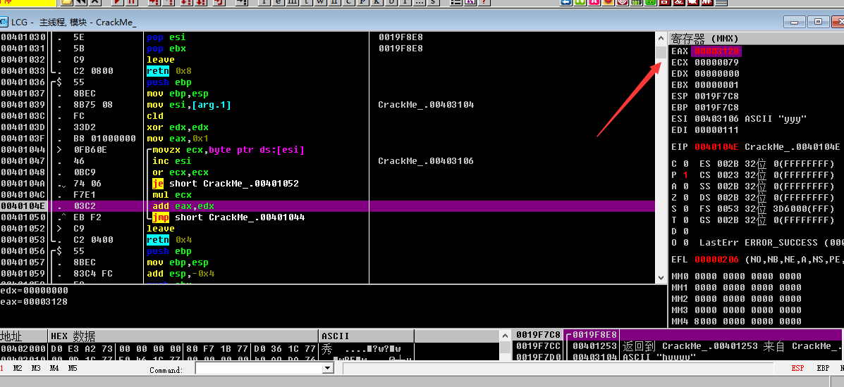Select the ECX value 00000079

[716, 63]
